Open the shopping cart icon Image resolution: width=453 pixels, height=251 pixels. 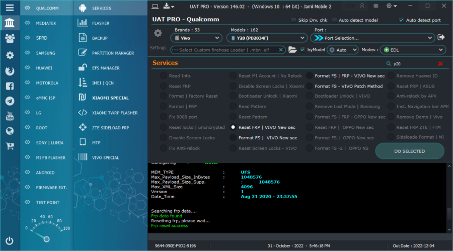pos(10,146)
